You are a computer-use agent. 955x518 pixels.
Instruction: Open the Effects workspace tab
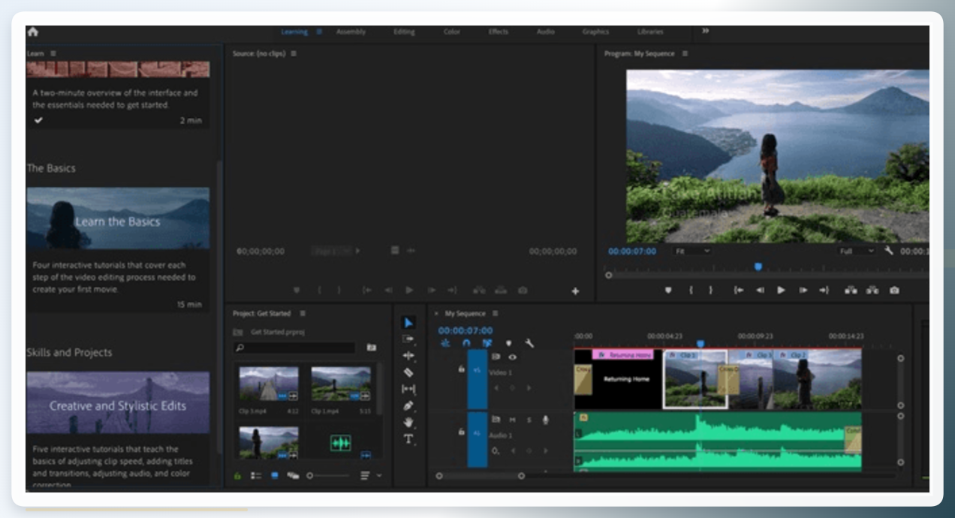pyautogui.click(x=499, y=32)
